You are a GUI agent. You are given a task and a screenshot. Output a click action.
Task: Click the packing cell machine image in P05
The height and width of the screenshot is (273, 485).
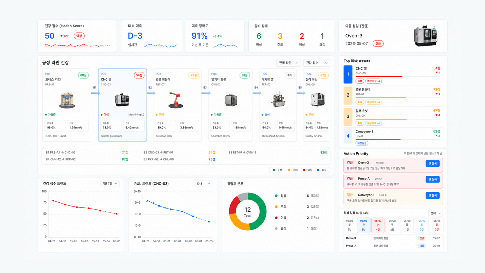278,100
